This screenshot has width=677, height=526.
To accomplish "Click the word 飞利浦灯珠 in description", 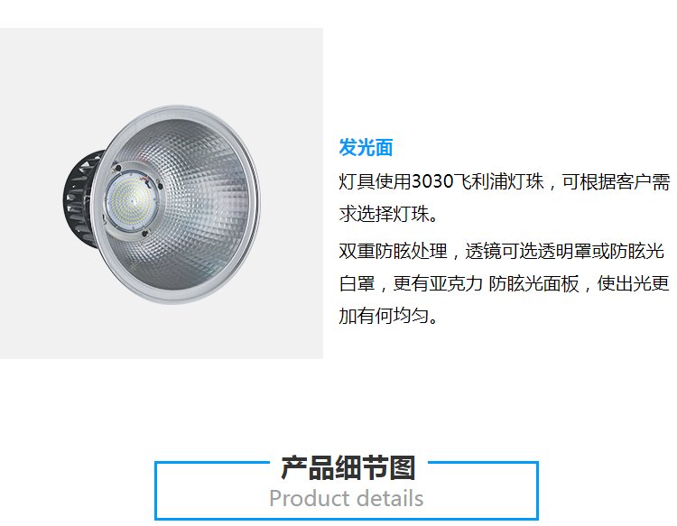I will point(499,181).
